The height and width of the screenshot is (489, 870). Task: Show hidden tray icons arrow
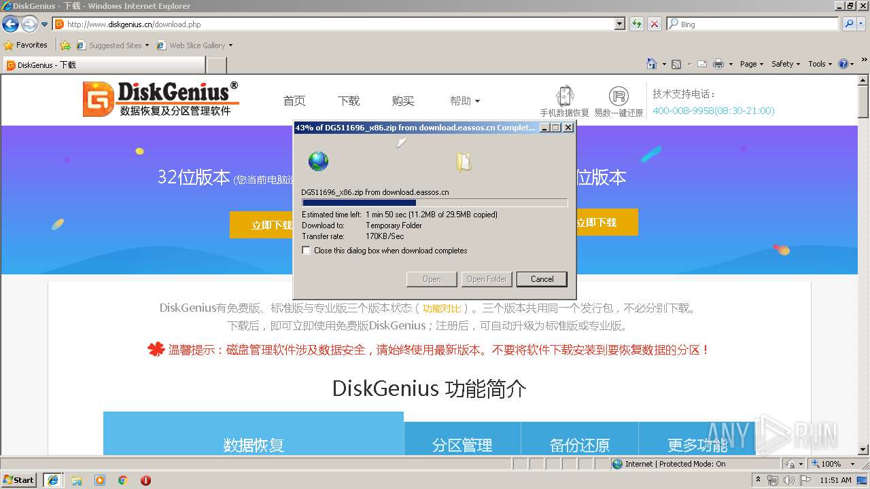pyautogui.click(x=759, y=480)
